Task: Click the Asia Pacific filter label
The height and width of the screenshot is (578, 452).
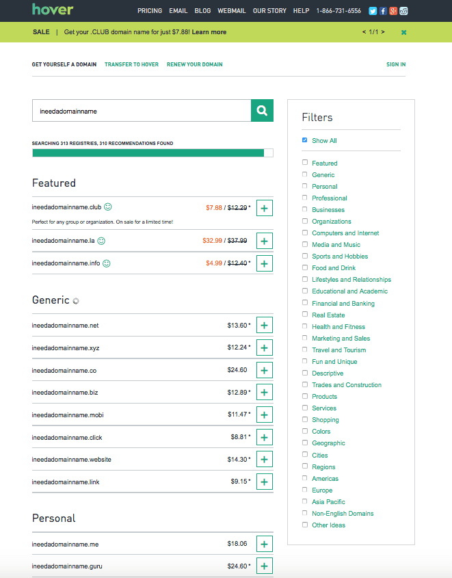Action: (329, 501)
